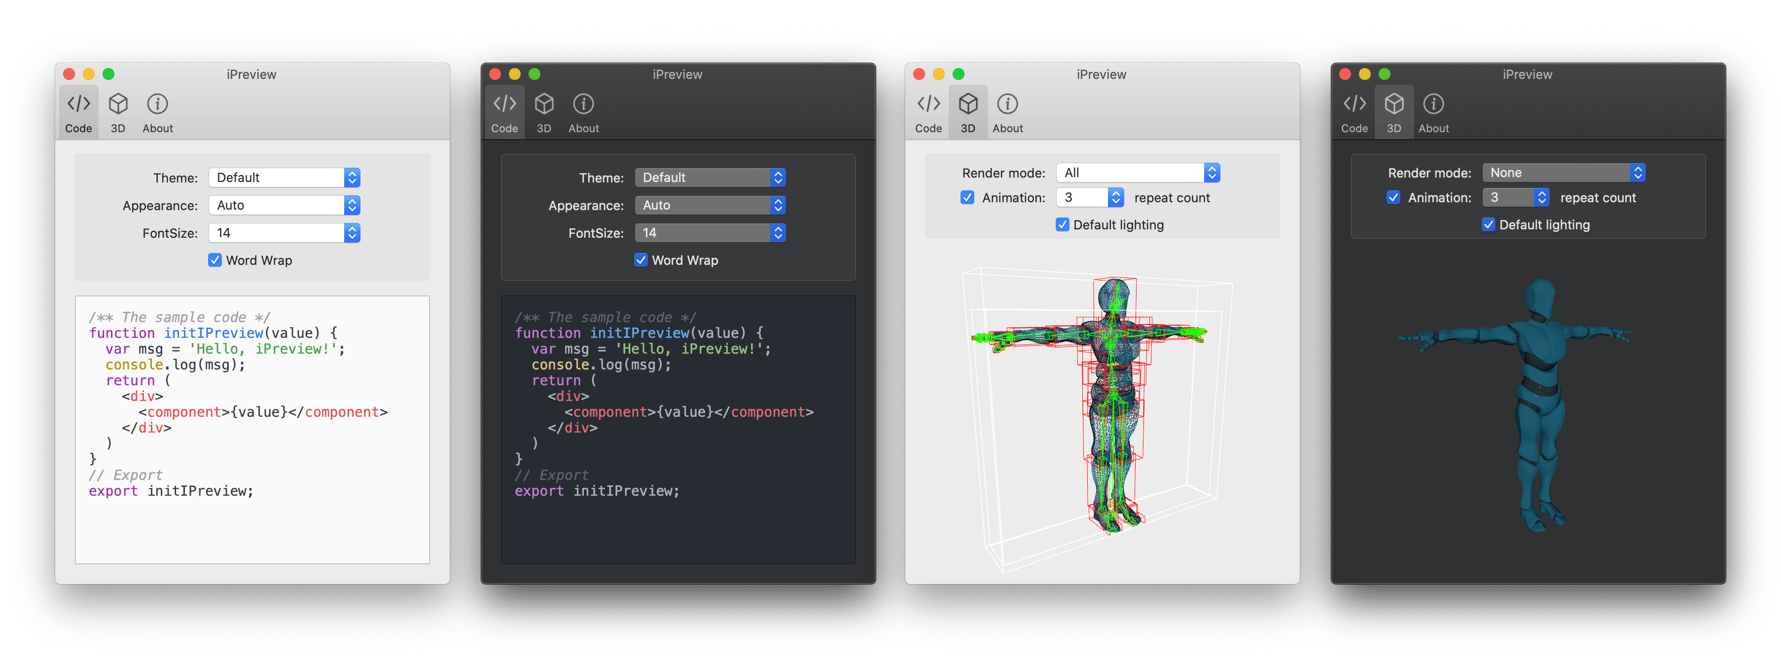Open the Appearance dropdown in the dark code window
The image size is (1781, 657).
coord(710,205)
